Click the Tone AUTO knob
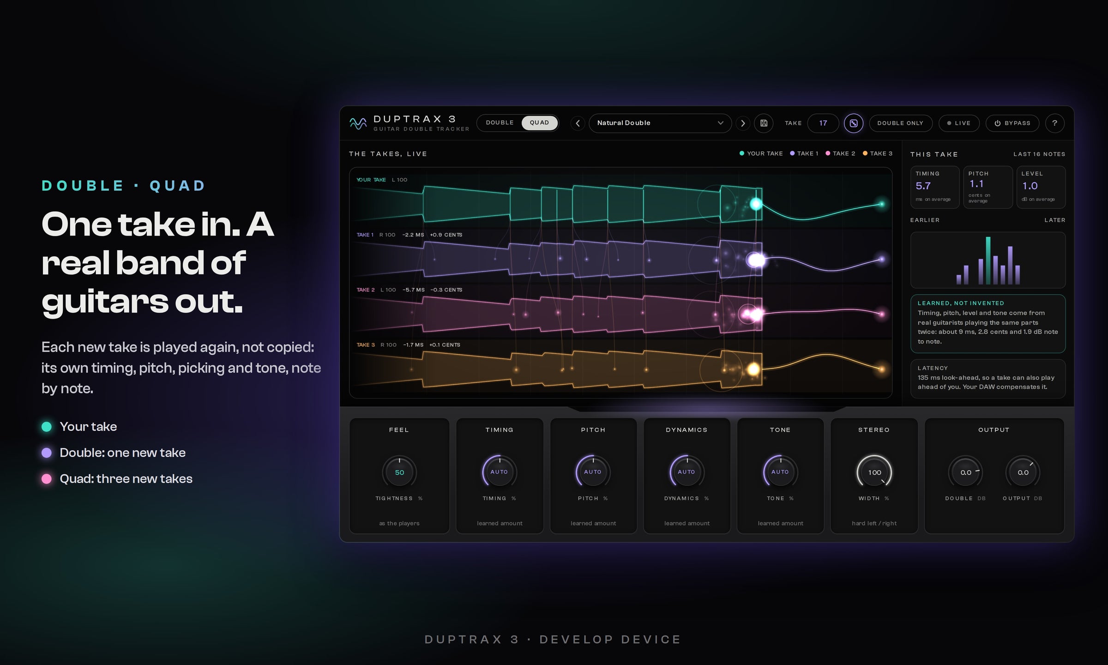The width and height of the screenshot is (1108, 665). [780, 472]
